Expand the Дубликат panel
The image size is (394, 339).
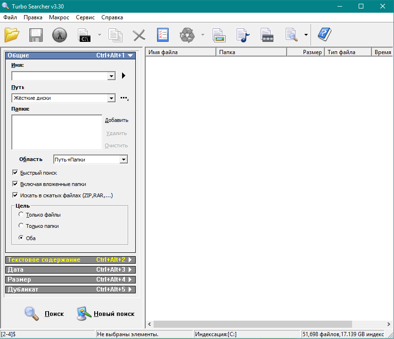click(70, 289)
